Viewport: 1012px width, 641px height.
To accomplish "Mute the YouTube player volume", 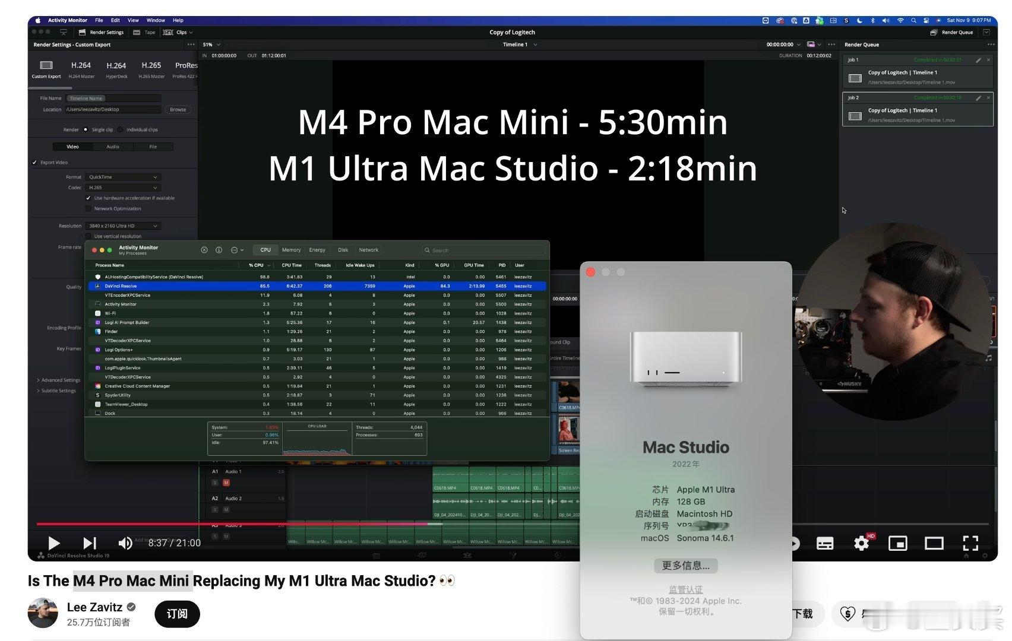I will click(125, 543).
